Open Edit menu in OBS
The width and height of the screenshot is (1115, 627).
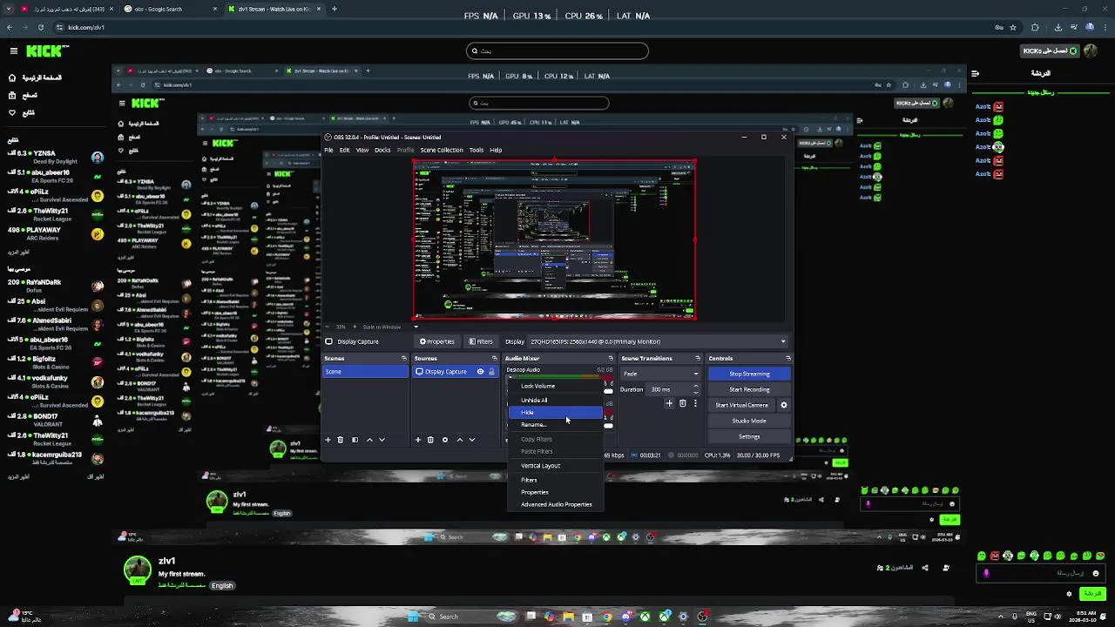[x=345, y=150]
